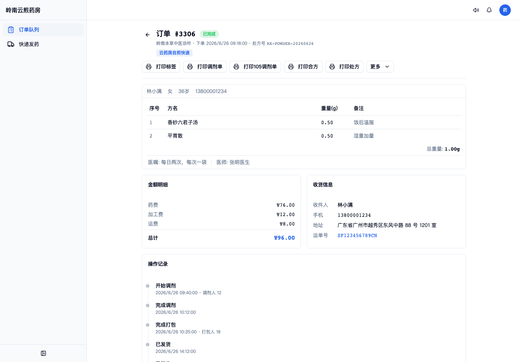
Task: Click the printer icon on 打印处方
Action: pos(332,67)
